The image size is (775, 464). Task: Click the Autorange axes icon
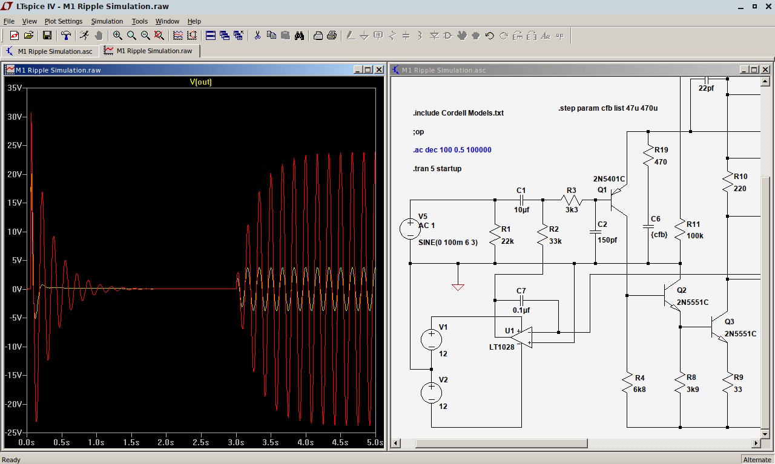(191, 36)
